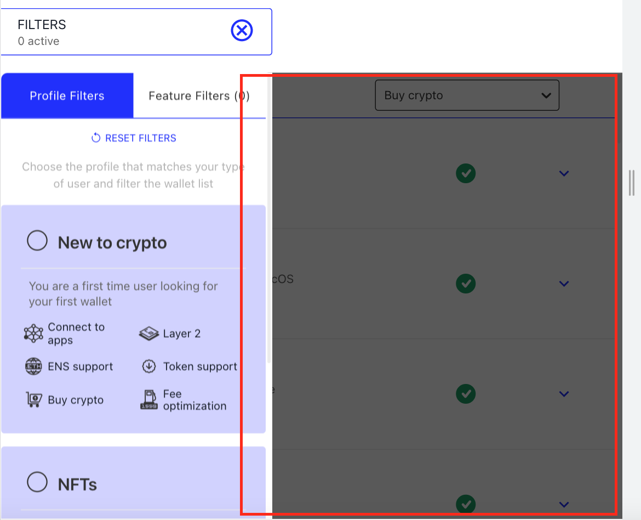Viewport: 641px width, 520px height.
Task: Click the green checkmark on the first wallet row
Action: point(466,173)
